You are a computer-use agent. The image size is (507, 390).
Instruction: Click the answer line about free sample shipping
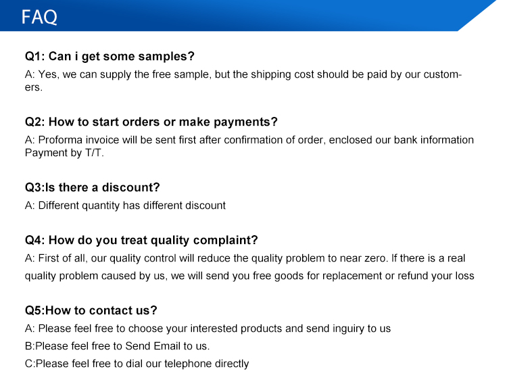[x=243, y=74]
